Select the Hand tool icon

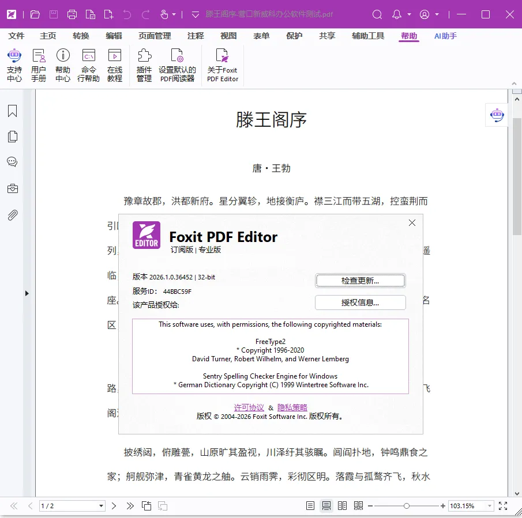pos(164,14)
